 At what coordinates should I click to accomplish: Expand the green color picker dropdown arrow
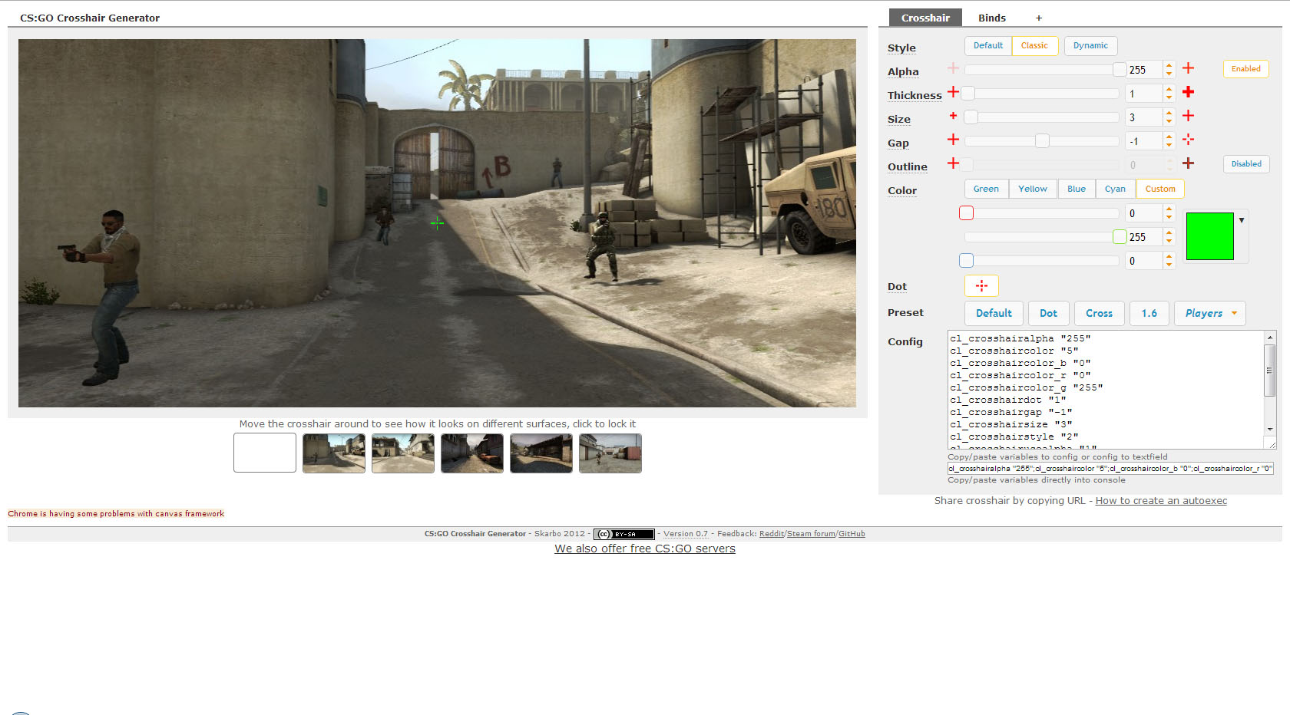[1242, 220]
